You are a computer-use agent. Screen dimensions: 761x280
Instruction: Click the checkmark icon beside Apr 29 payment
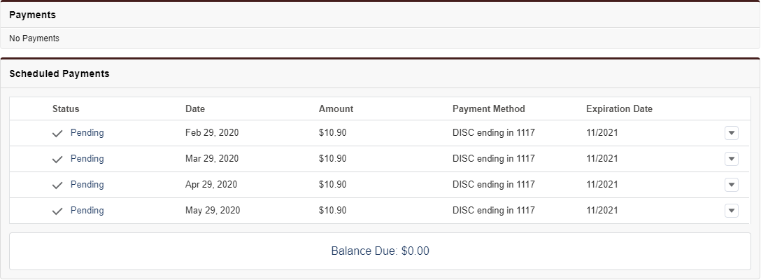pos(57,185)
